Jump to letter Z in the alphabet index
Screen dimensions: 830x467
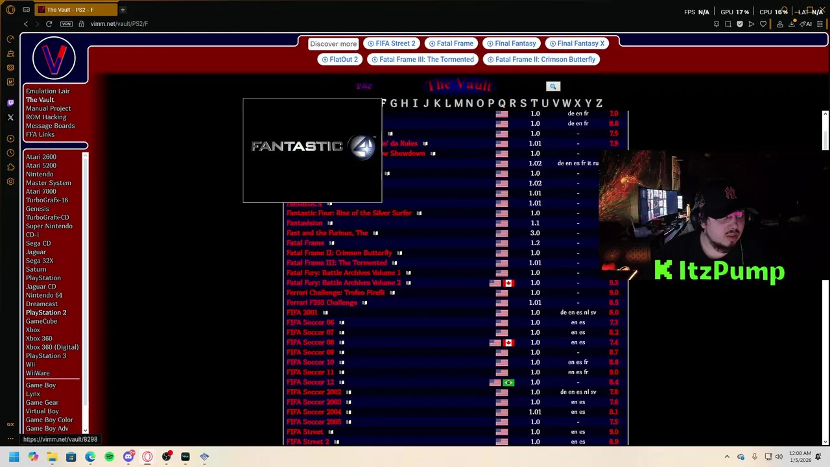[x=599, y=103]
